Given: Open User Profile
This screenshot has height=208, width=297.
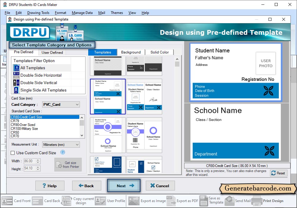Looking at the screenshot, I should [110, 201].
